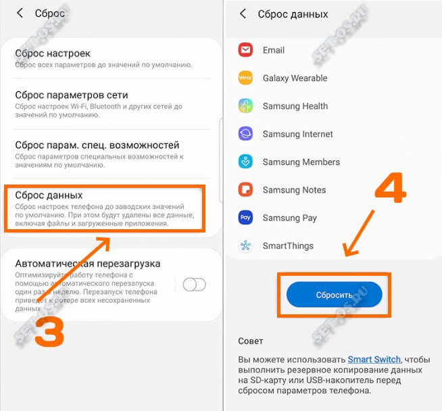Viewport: 442px width, 411px height.
Task: Tap the Galaxy Wearable orange icon
Action: click(245, 78)
